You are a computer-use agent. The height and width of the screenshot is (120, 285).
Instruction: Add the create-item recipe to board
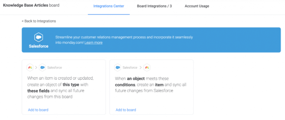coord(126,110)
